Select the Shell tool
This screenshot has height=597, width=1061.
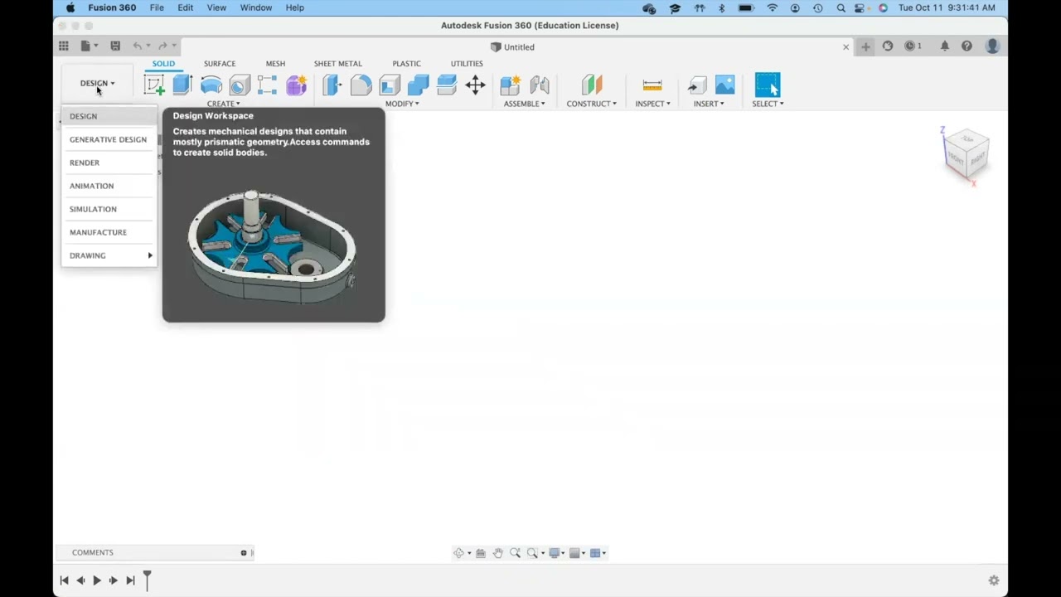point(390,85)
